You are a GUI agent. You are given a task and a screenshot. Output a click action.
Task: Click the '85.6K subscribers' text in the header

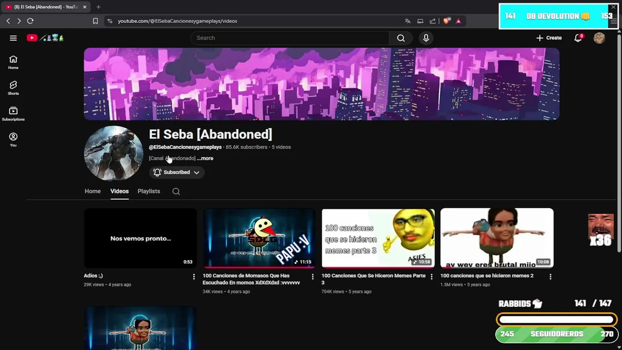pyautogui.click(x=246, y=147)
